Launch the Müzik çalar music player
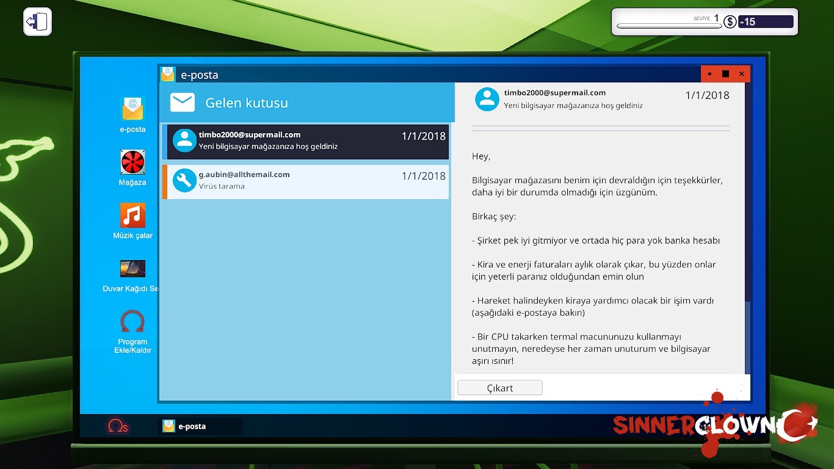The width and height of the screenshot is (834, 469). pos(132,216)
